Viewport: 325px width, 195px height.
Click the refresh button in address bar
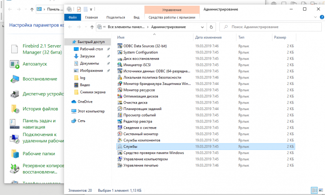pyautogui.click(x=211, y=27)
